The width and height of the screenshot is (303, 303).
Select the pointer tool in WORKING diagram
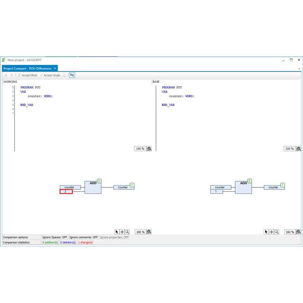click(117, 232)
